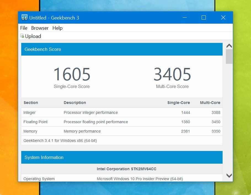
Task: Click the scrollbar up arrow
Action: [229, 46]
